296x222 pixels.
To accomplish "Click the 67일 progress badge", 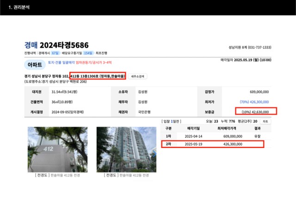I will (x=55, y=53).
